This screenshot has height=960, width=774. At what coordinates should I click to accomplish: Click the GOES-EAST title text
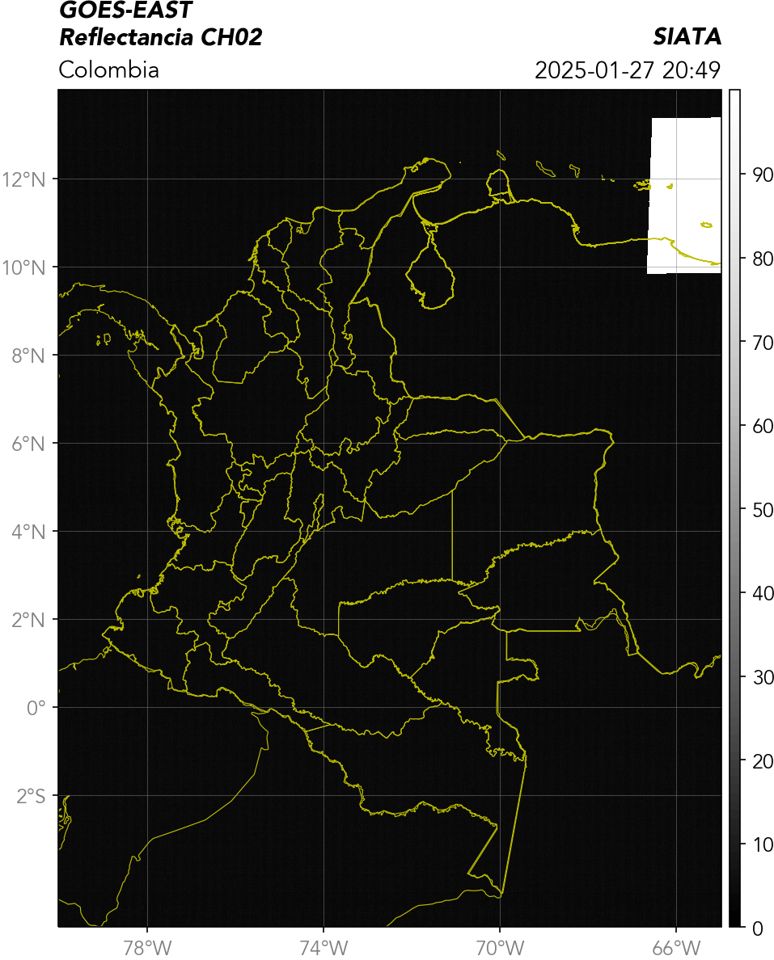[x=126, y=10]
